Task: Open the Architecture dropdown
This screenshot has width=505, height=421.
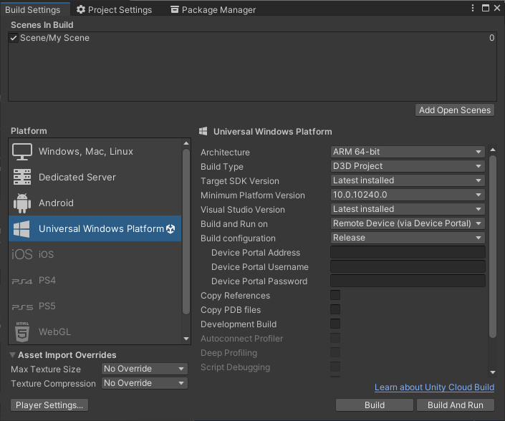Action: (408, 152)
